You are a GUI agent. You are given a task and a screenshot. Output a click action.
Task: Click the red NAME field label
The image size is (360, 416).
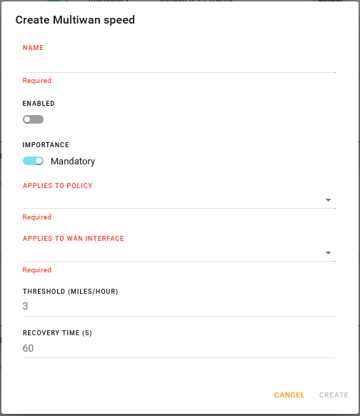pos(33,48)
